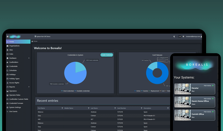Click the System Keri UK Demo label
The width and height of the screenshot is (223, 131).
(43, 36)
